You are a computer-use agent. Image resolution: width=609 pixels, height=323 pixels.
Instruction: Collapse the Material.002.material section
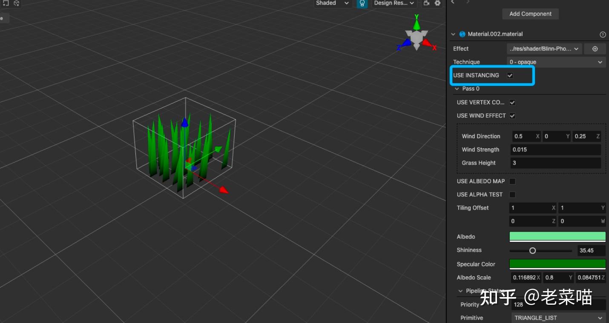(453, 34)
